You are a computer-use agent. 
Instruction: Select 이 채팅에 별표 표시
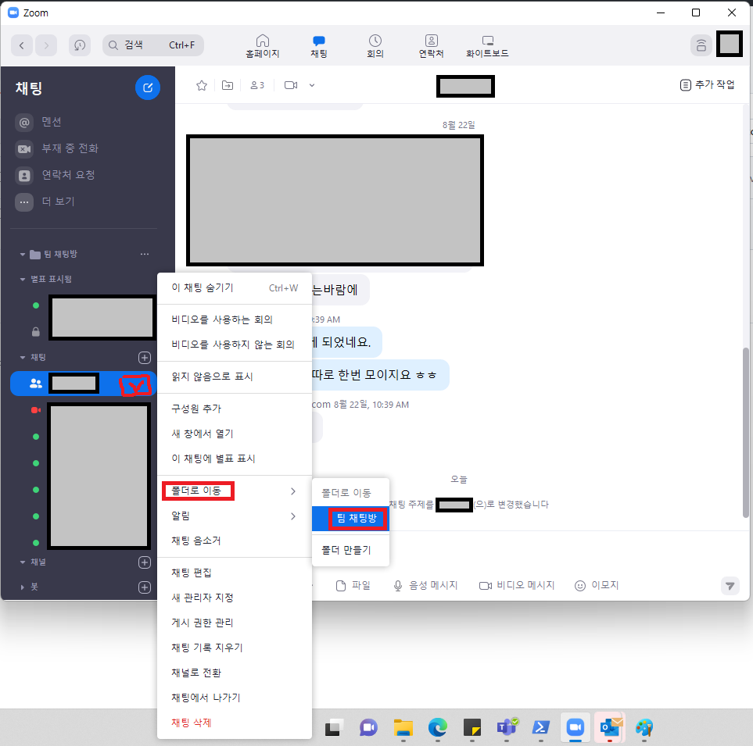click(x=235, y=459)
